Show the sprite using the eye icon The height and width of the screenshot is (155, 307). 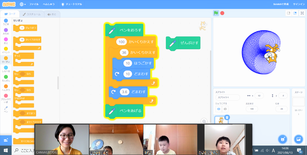click(x=219, y=109)
